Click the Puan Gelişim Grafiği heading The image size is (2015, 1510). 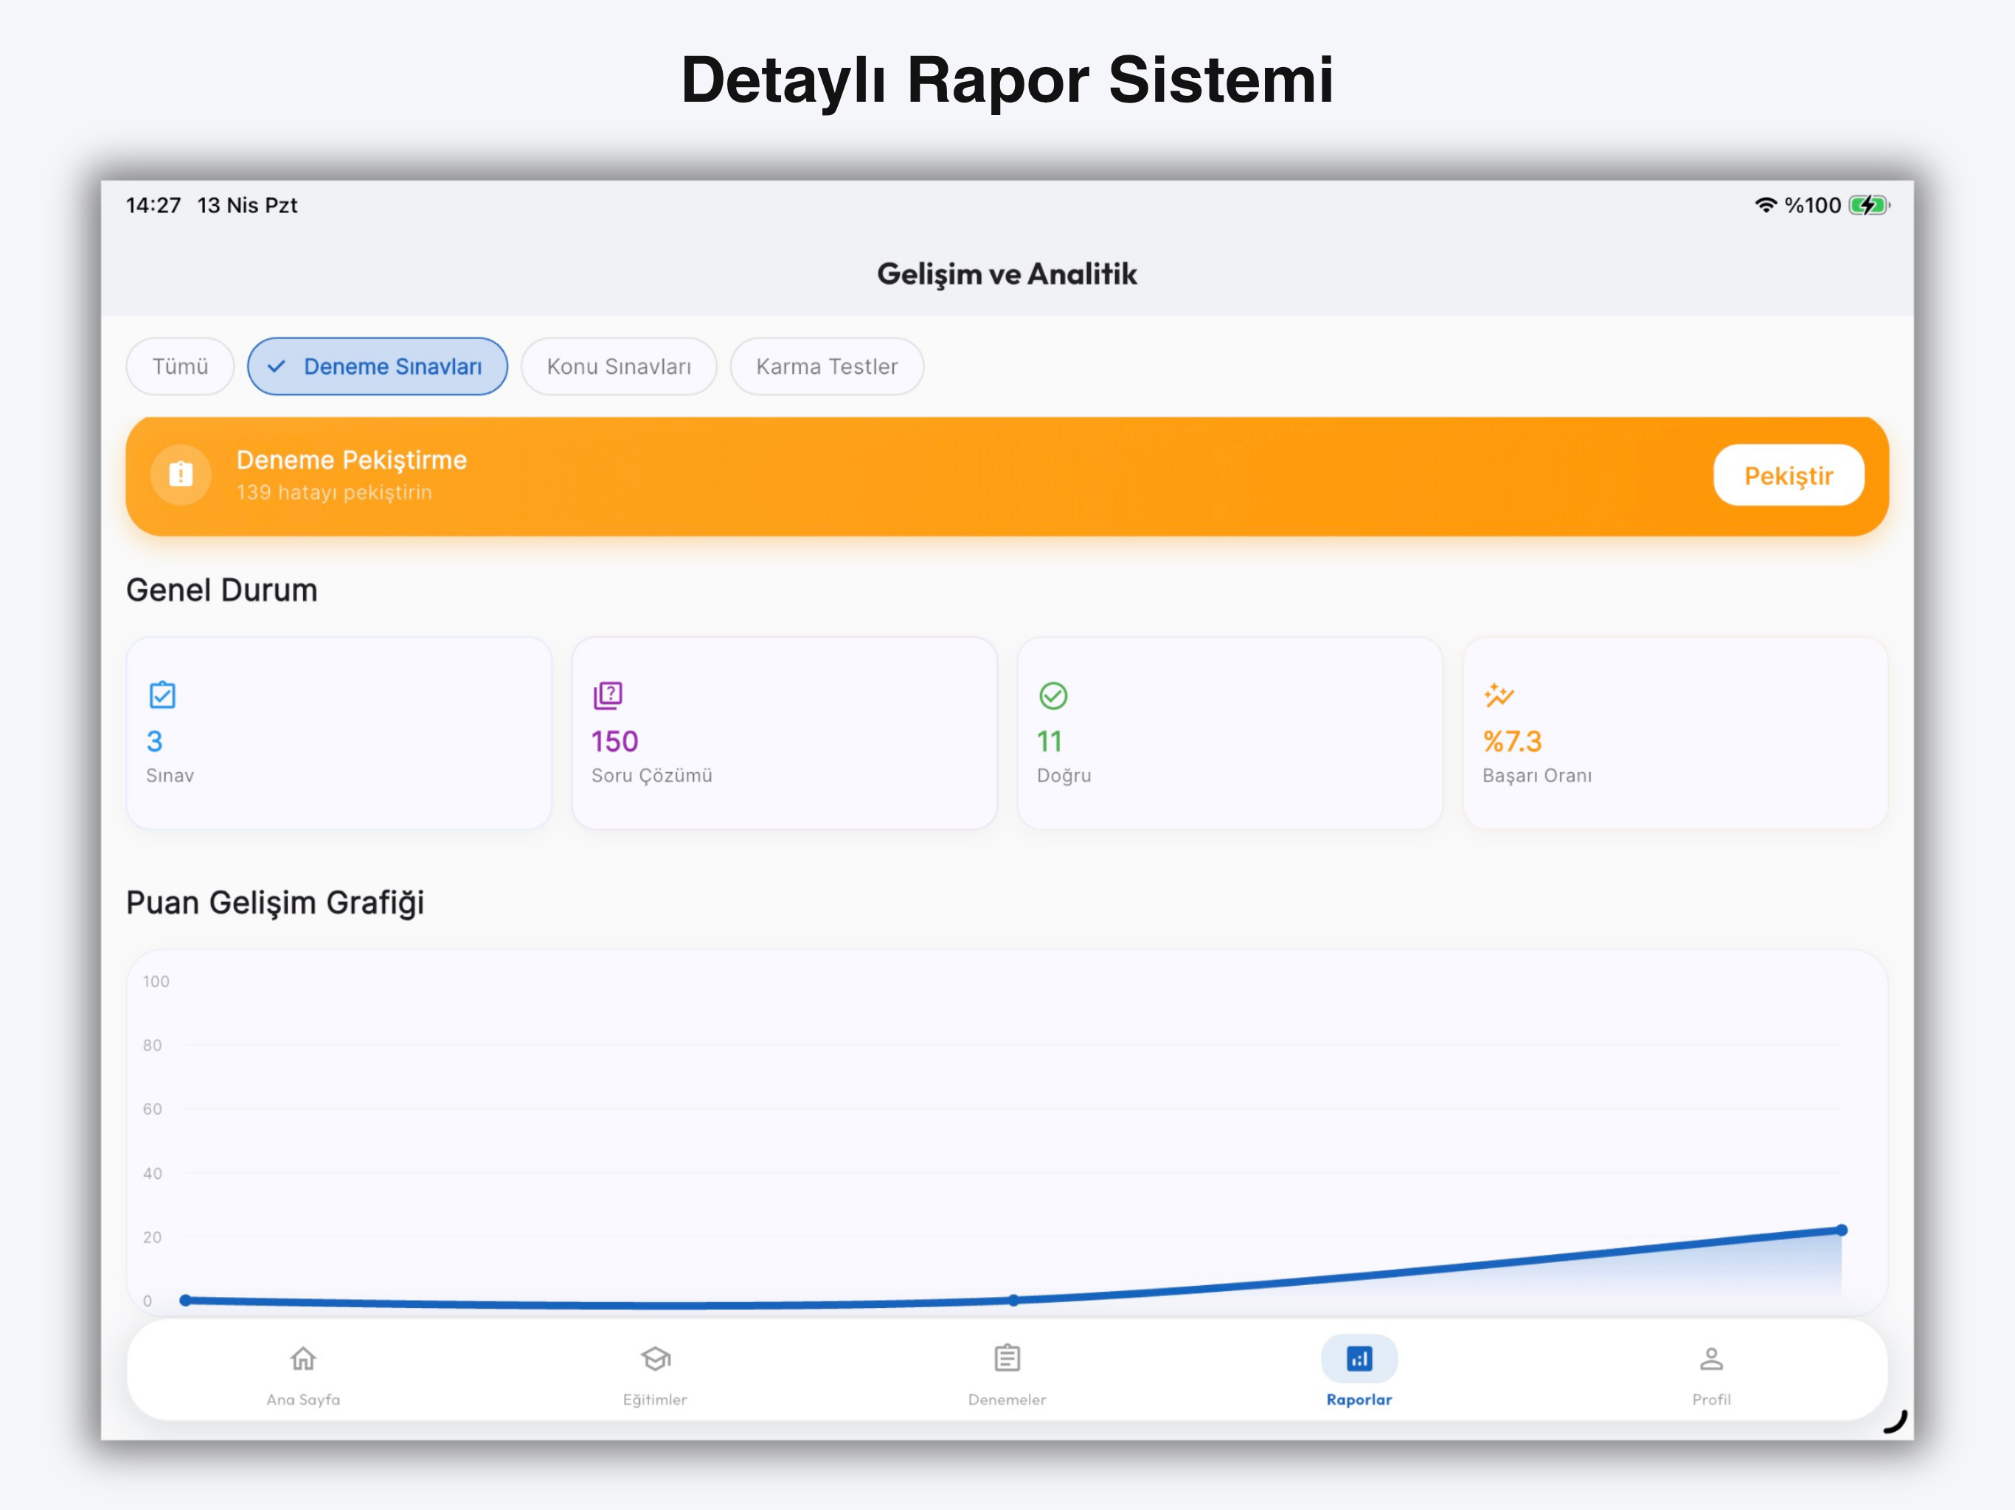pyautogui.click(x=275, y=902)
